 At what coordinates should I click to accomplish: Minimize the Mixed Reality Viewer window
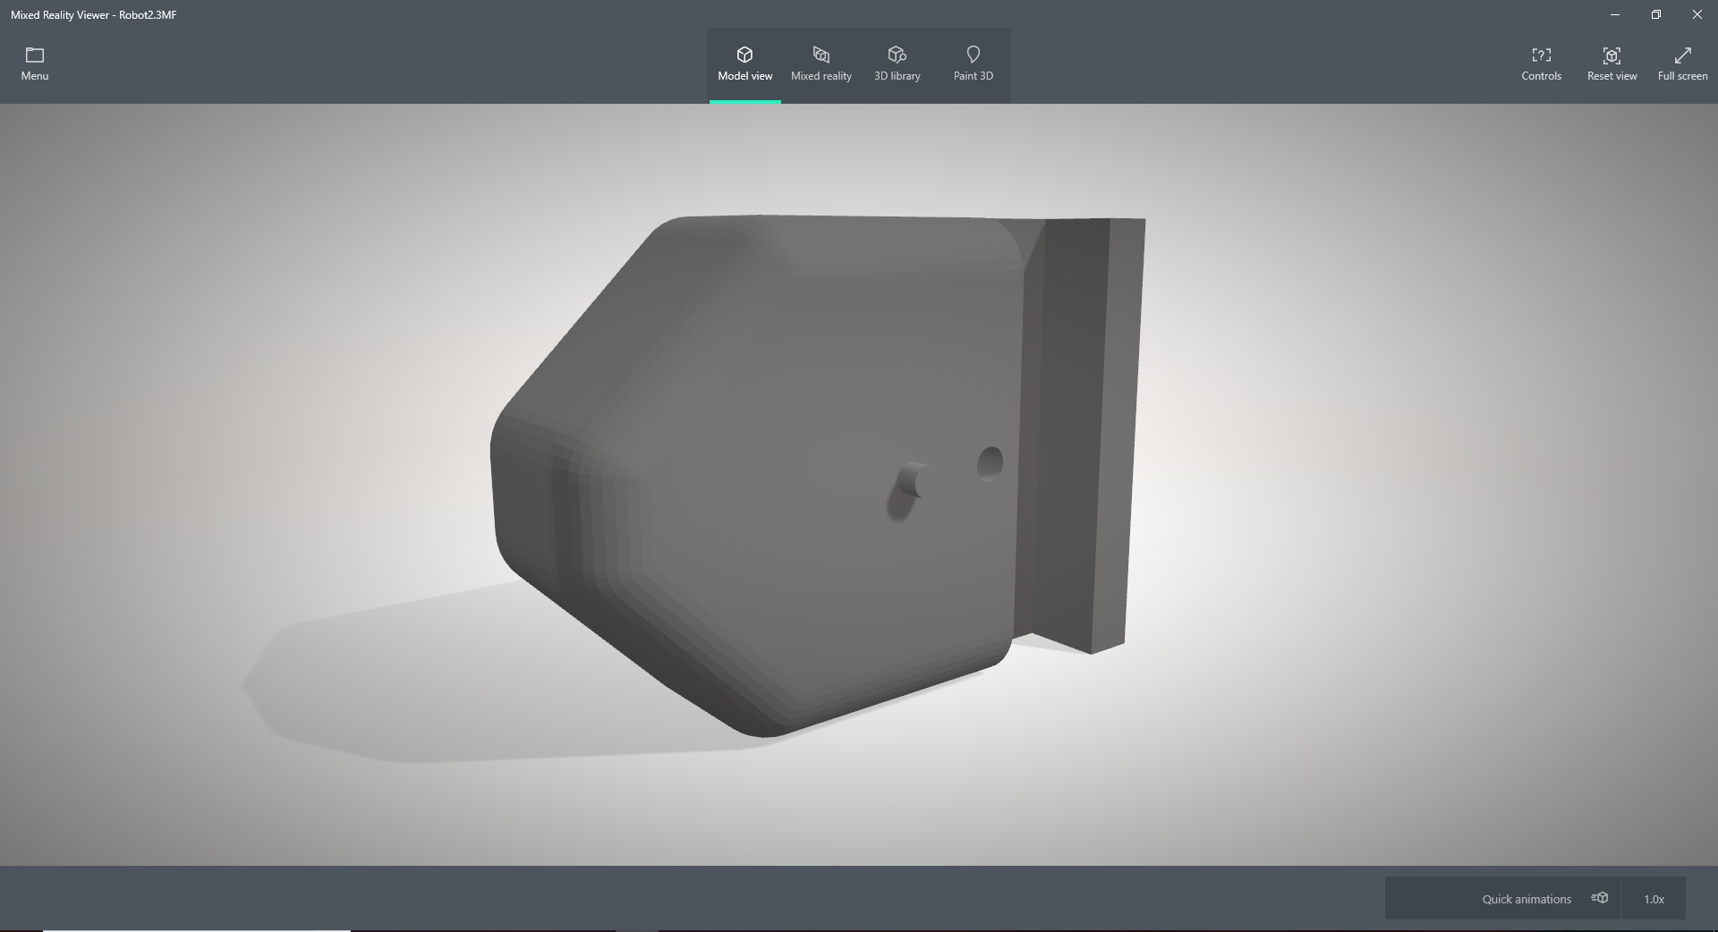tap(1615, 14)
